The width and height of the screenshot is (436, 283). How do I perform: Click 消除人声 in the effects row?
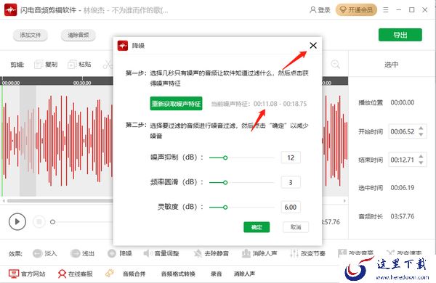click(x=259, y=253)
